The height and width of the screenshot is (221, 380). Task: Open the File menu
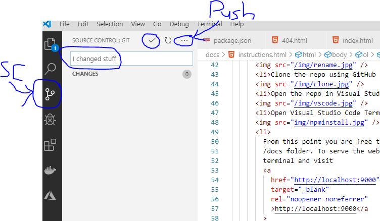point(65,24)
